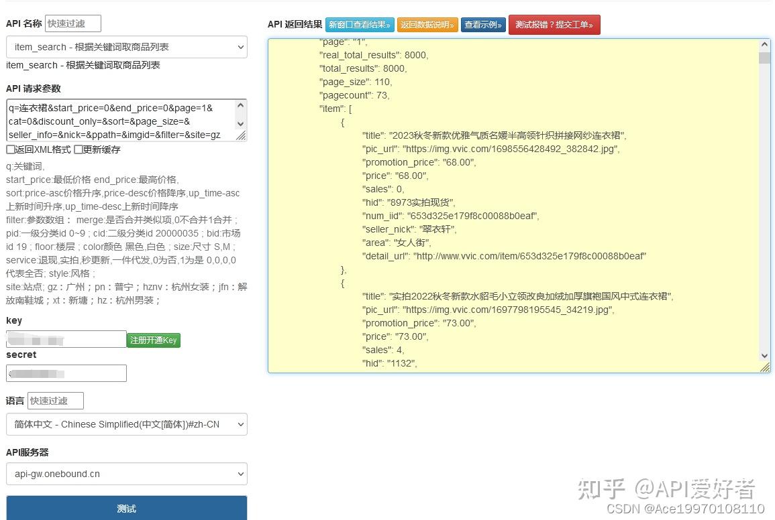
Task: Enable the 返回XML格式 checkbox
Action: (11, 149)
